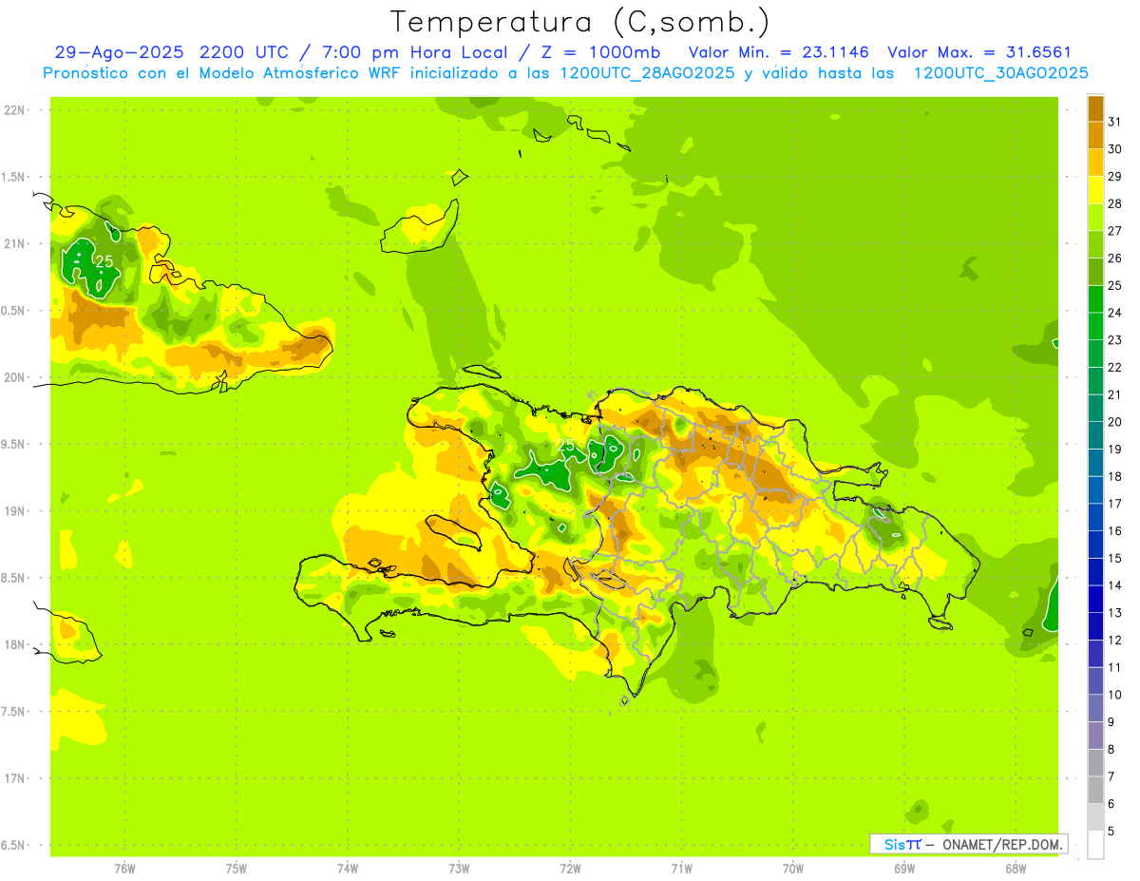
Task: Click the legend value '10' label
Action: (1114, 695)
